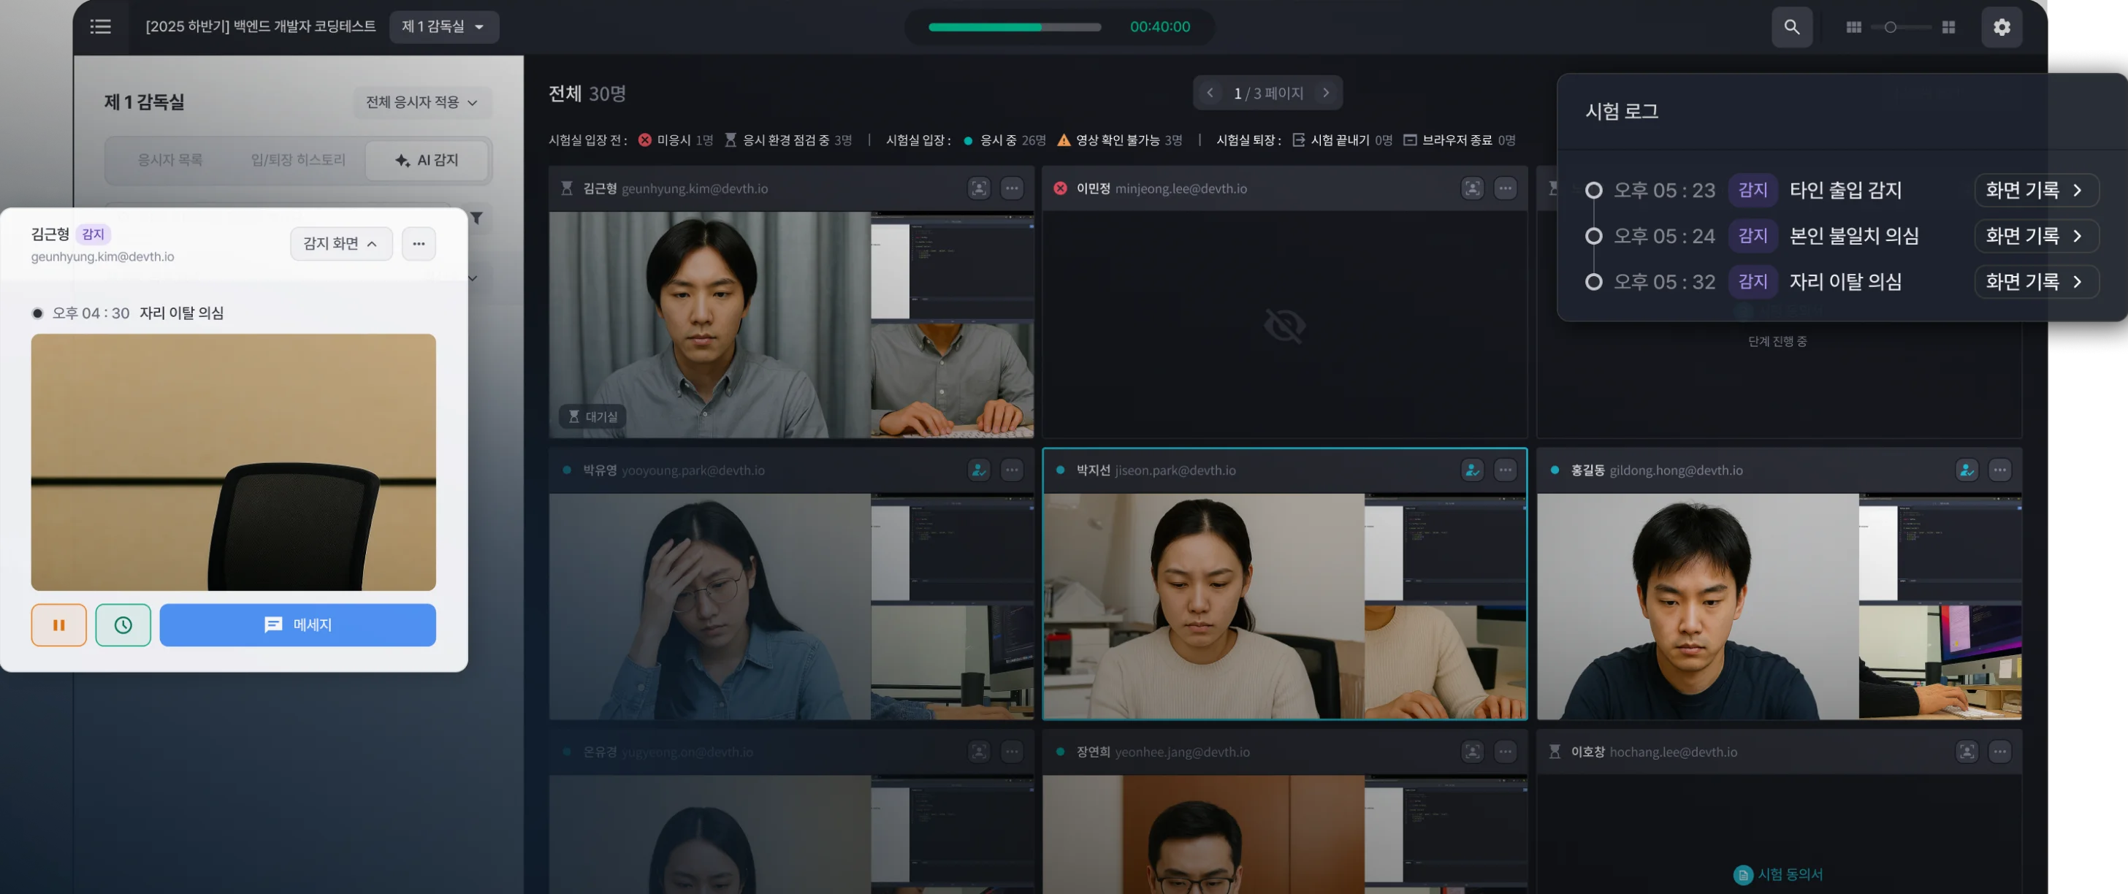The height and width of the screenshot is (894, 2128).
Task: Click the 대기실 badge on 김근형 video
Action: pos(593,416)
